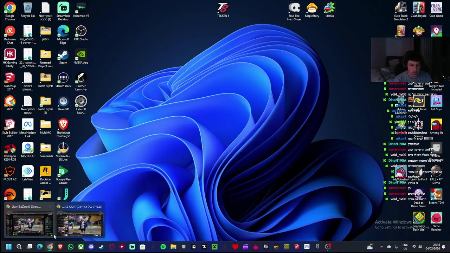The height and width of the screenshot is (253, 450).
Task: Launch Steam from the desktop icon
Action: [63, 57]
